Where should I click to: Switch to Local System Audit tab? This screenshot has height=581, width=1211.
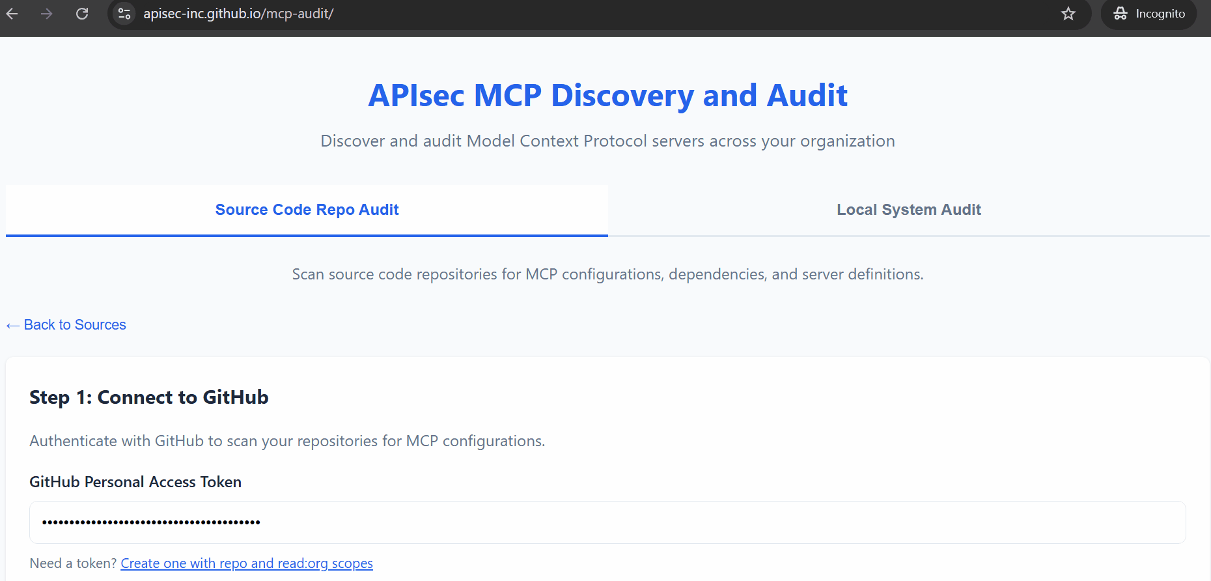(909, 210)
